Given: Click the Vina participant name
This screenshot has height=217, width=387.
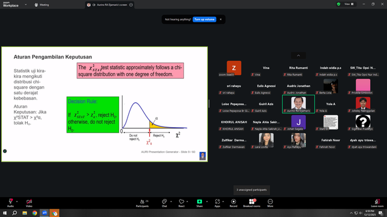Looking at the screenshot, I should tap(266, 68).
